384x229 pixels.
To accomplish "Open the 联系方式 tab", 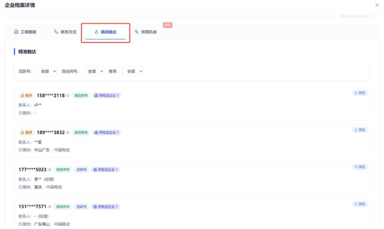I will (65, 32).
